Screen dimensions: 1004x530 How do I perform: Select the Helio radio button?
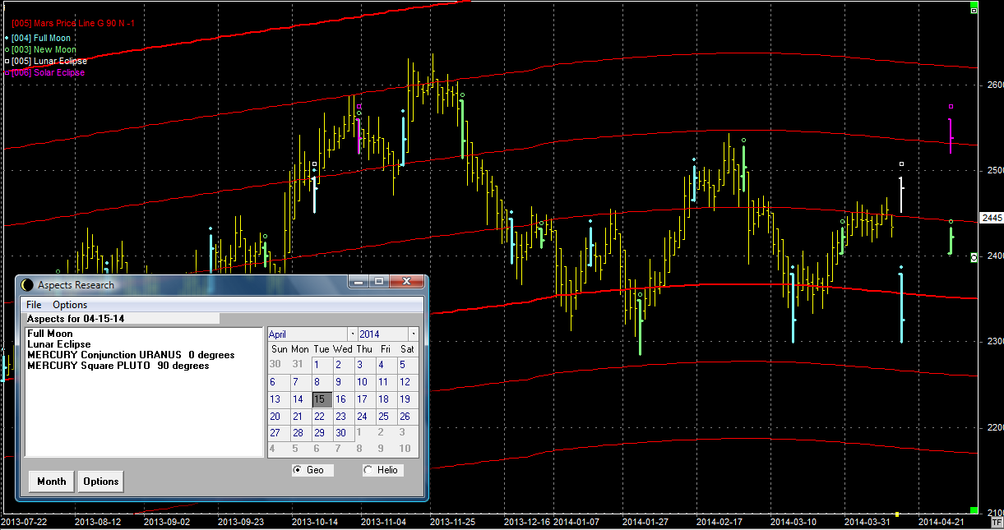[x=368, y=470]
